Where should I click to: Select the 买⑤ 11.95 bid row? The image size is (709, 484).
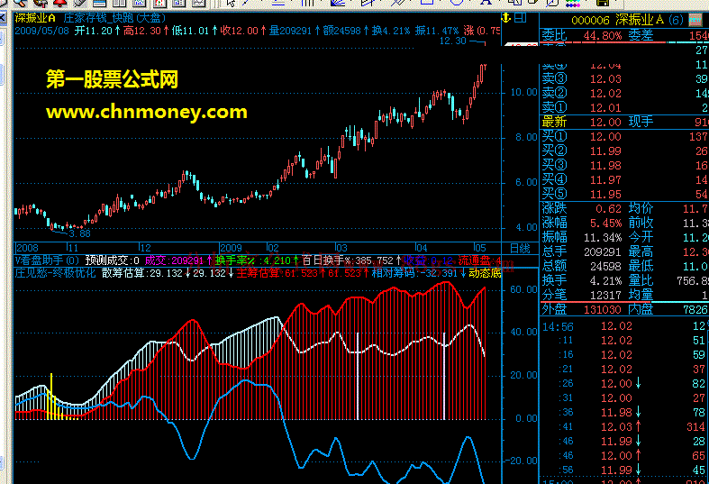click(624, 195)
